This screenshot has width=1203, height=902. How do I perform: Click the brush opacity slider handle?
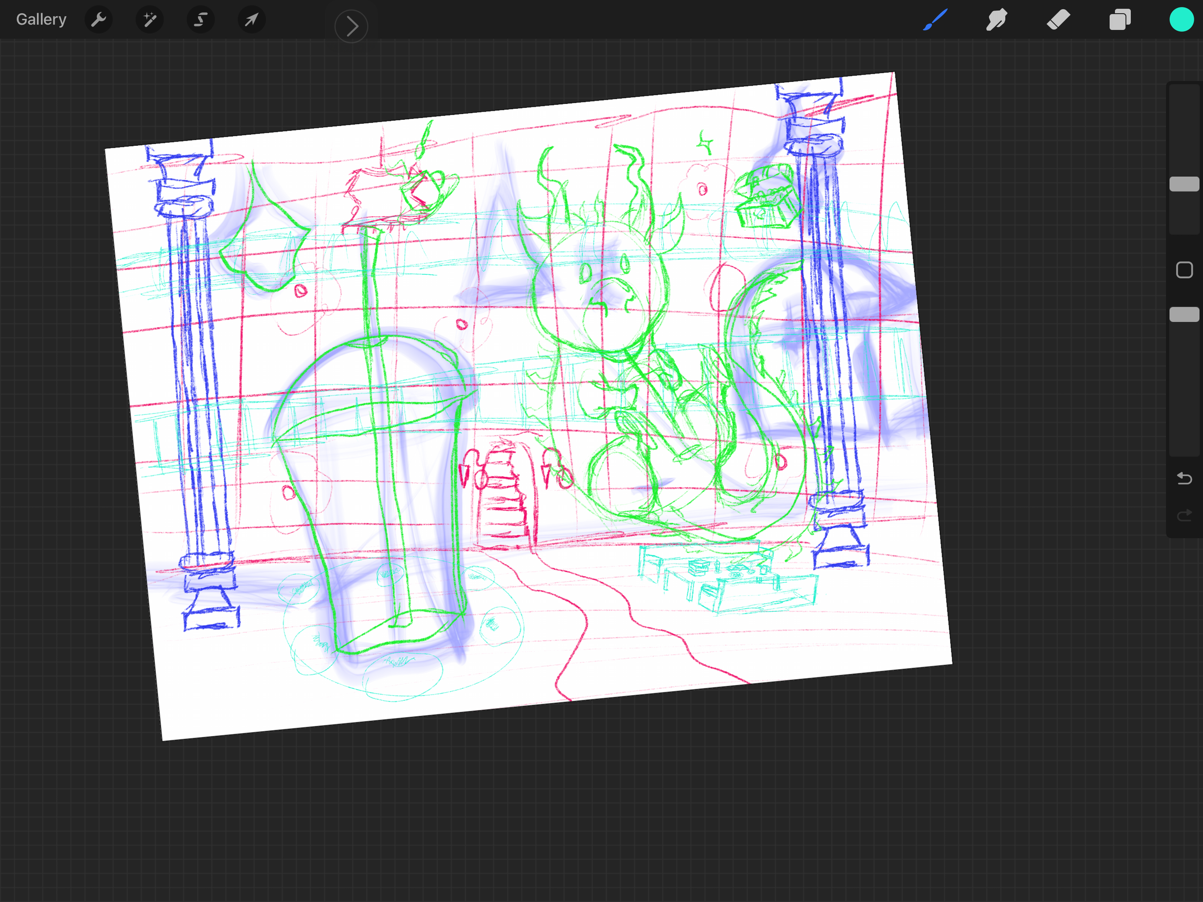click(x=1184, y=314)
